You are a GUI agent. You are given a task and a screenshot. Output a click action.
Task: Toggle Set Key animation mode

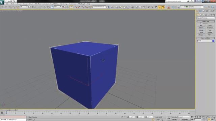pyautogui.click(x=174, y=120)
